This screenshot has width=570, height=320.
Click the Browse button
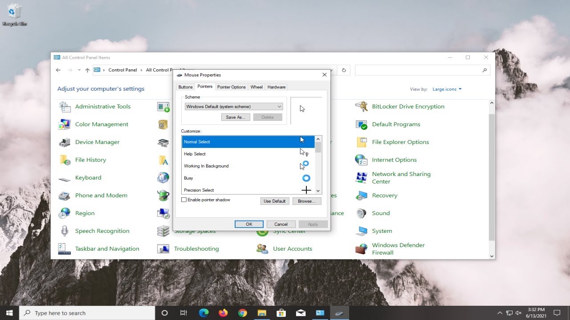tap(307, 201)
